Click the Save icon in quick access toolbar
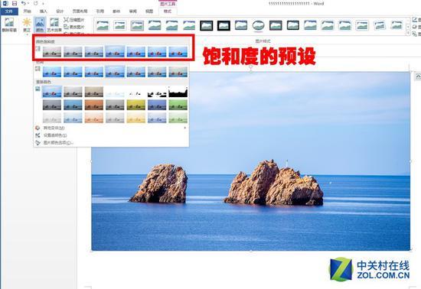The image size is (421, 289). tap(15, 4)
